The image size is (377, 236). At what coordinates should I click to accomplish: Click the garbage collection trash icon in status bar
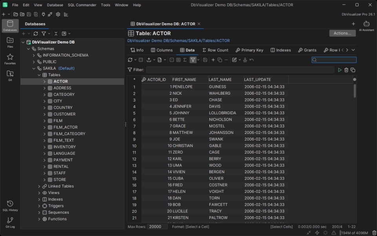pyautogui.click(x=374, y=232)
